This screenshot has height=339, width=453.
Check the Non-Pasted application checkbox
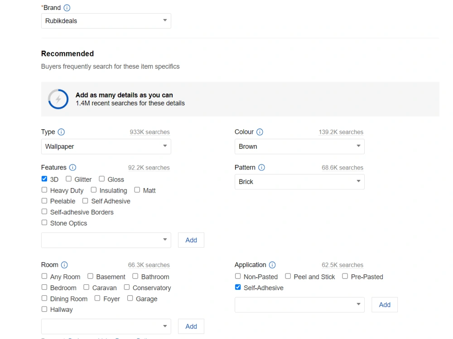[x=238, y=276]
